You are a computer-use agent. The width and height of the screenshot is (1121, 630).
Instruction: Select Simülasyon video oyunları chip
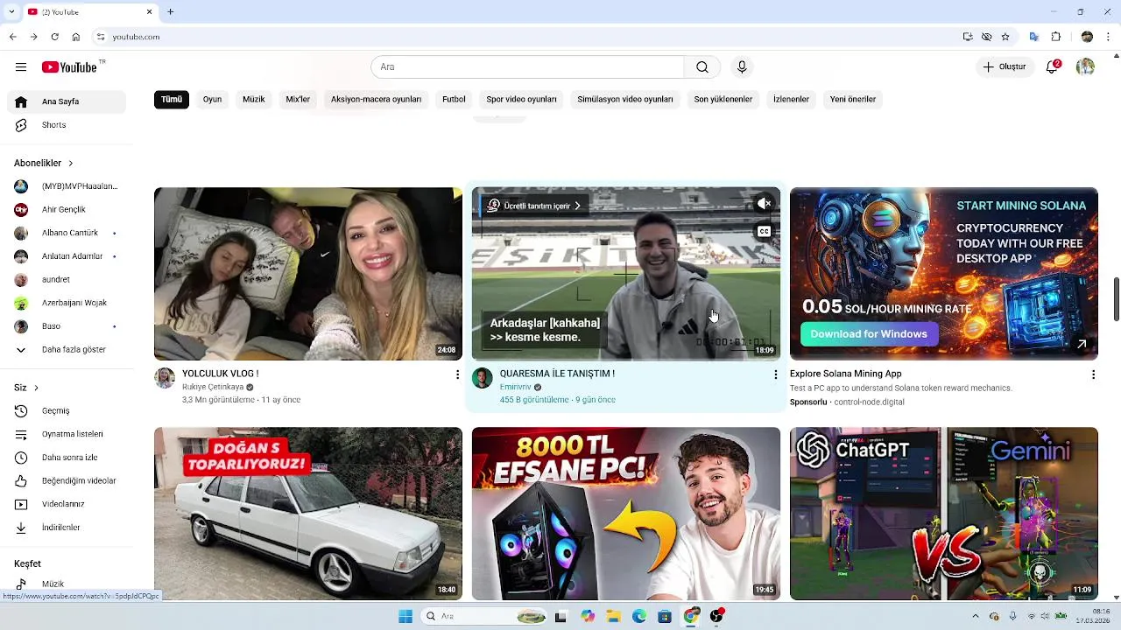click(625, 100)
